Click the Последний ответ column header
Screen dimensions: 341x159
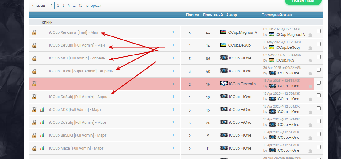click(277, 15)
